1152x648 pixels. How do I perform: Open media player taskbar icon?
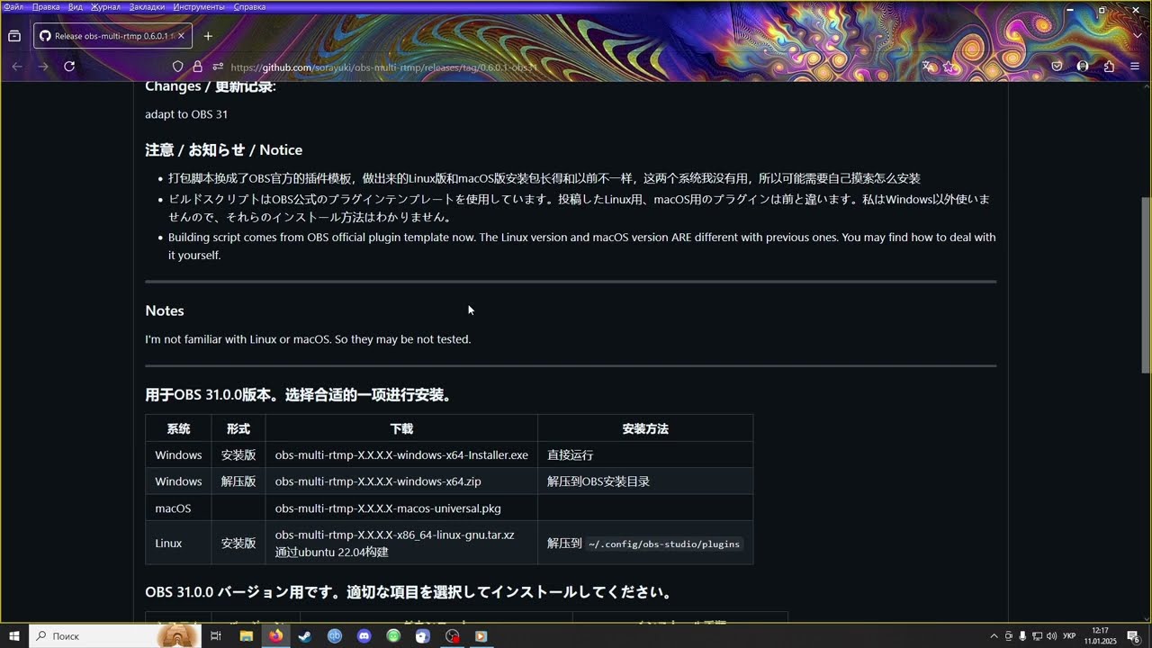481,636
